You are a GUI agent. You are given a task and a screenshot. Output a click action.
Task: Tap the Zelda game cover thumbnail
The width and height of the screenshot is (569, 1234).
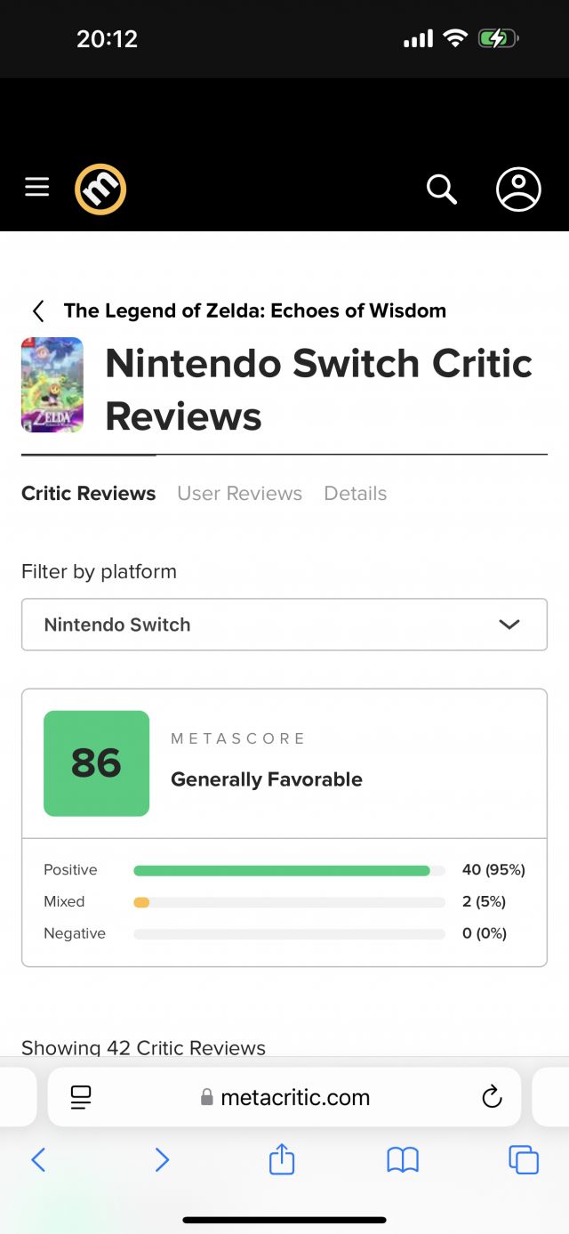52,384
